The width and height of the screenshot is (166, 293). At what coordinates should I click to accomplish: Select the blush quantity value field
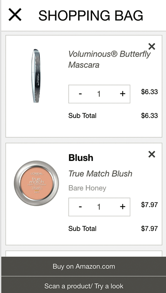point(99,207)
